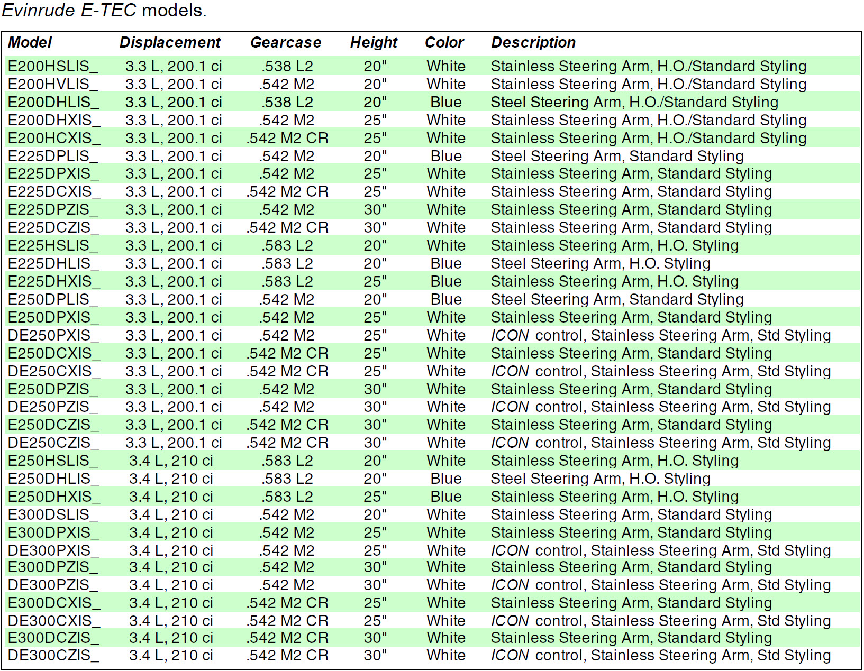Click the DE250PXIS_ model entry
864x671 pixels.
(x=53, y=335)
